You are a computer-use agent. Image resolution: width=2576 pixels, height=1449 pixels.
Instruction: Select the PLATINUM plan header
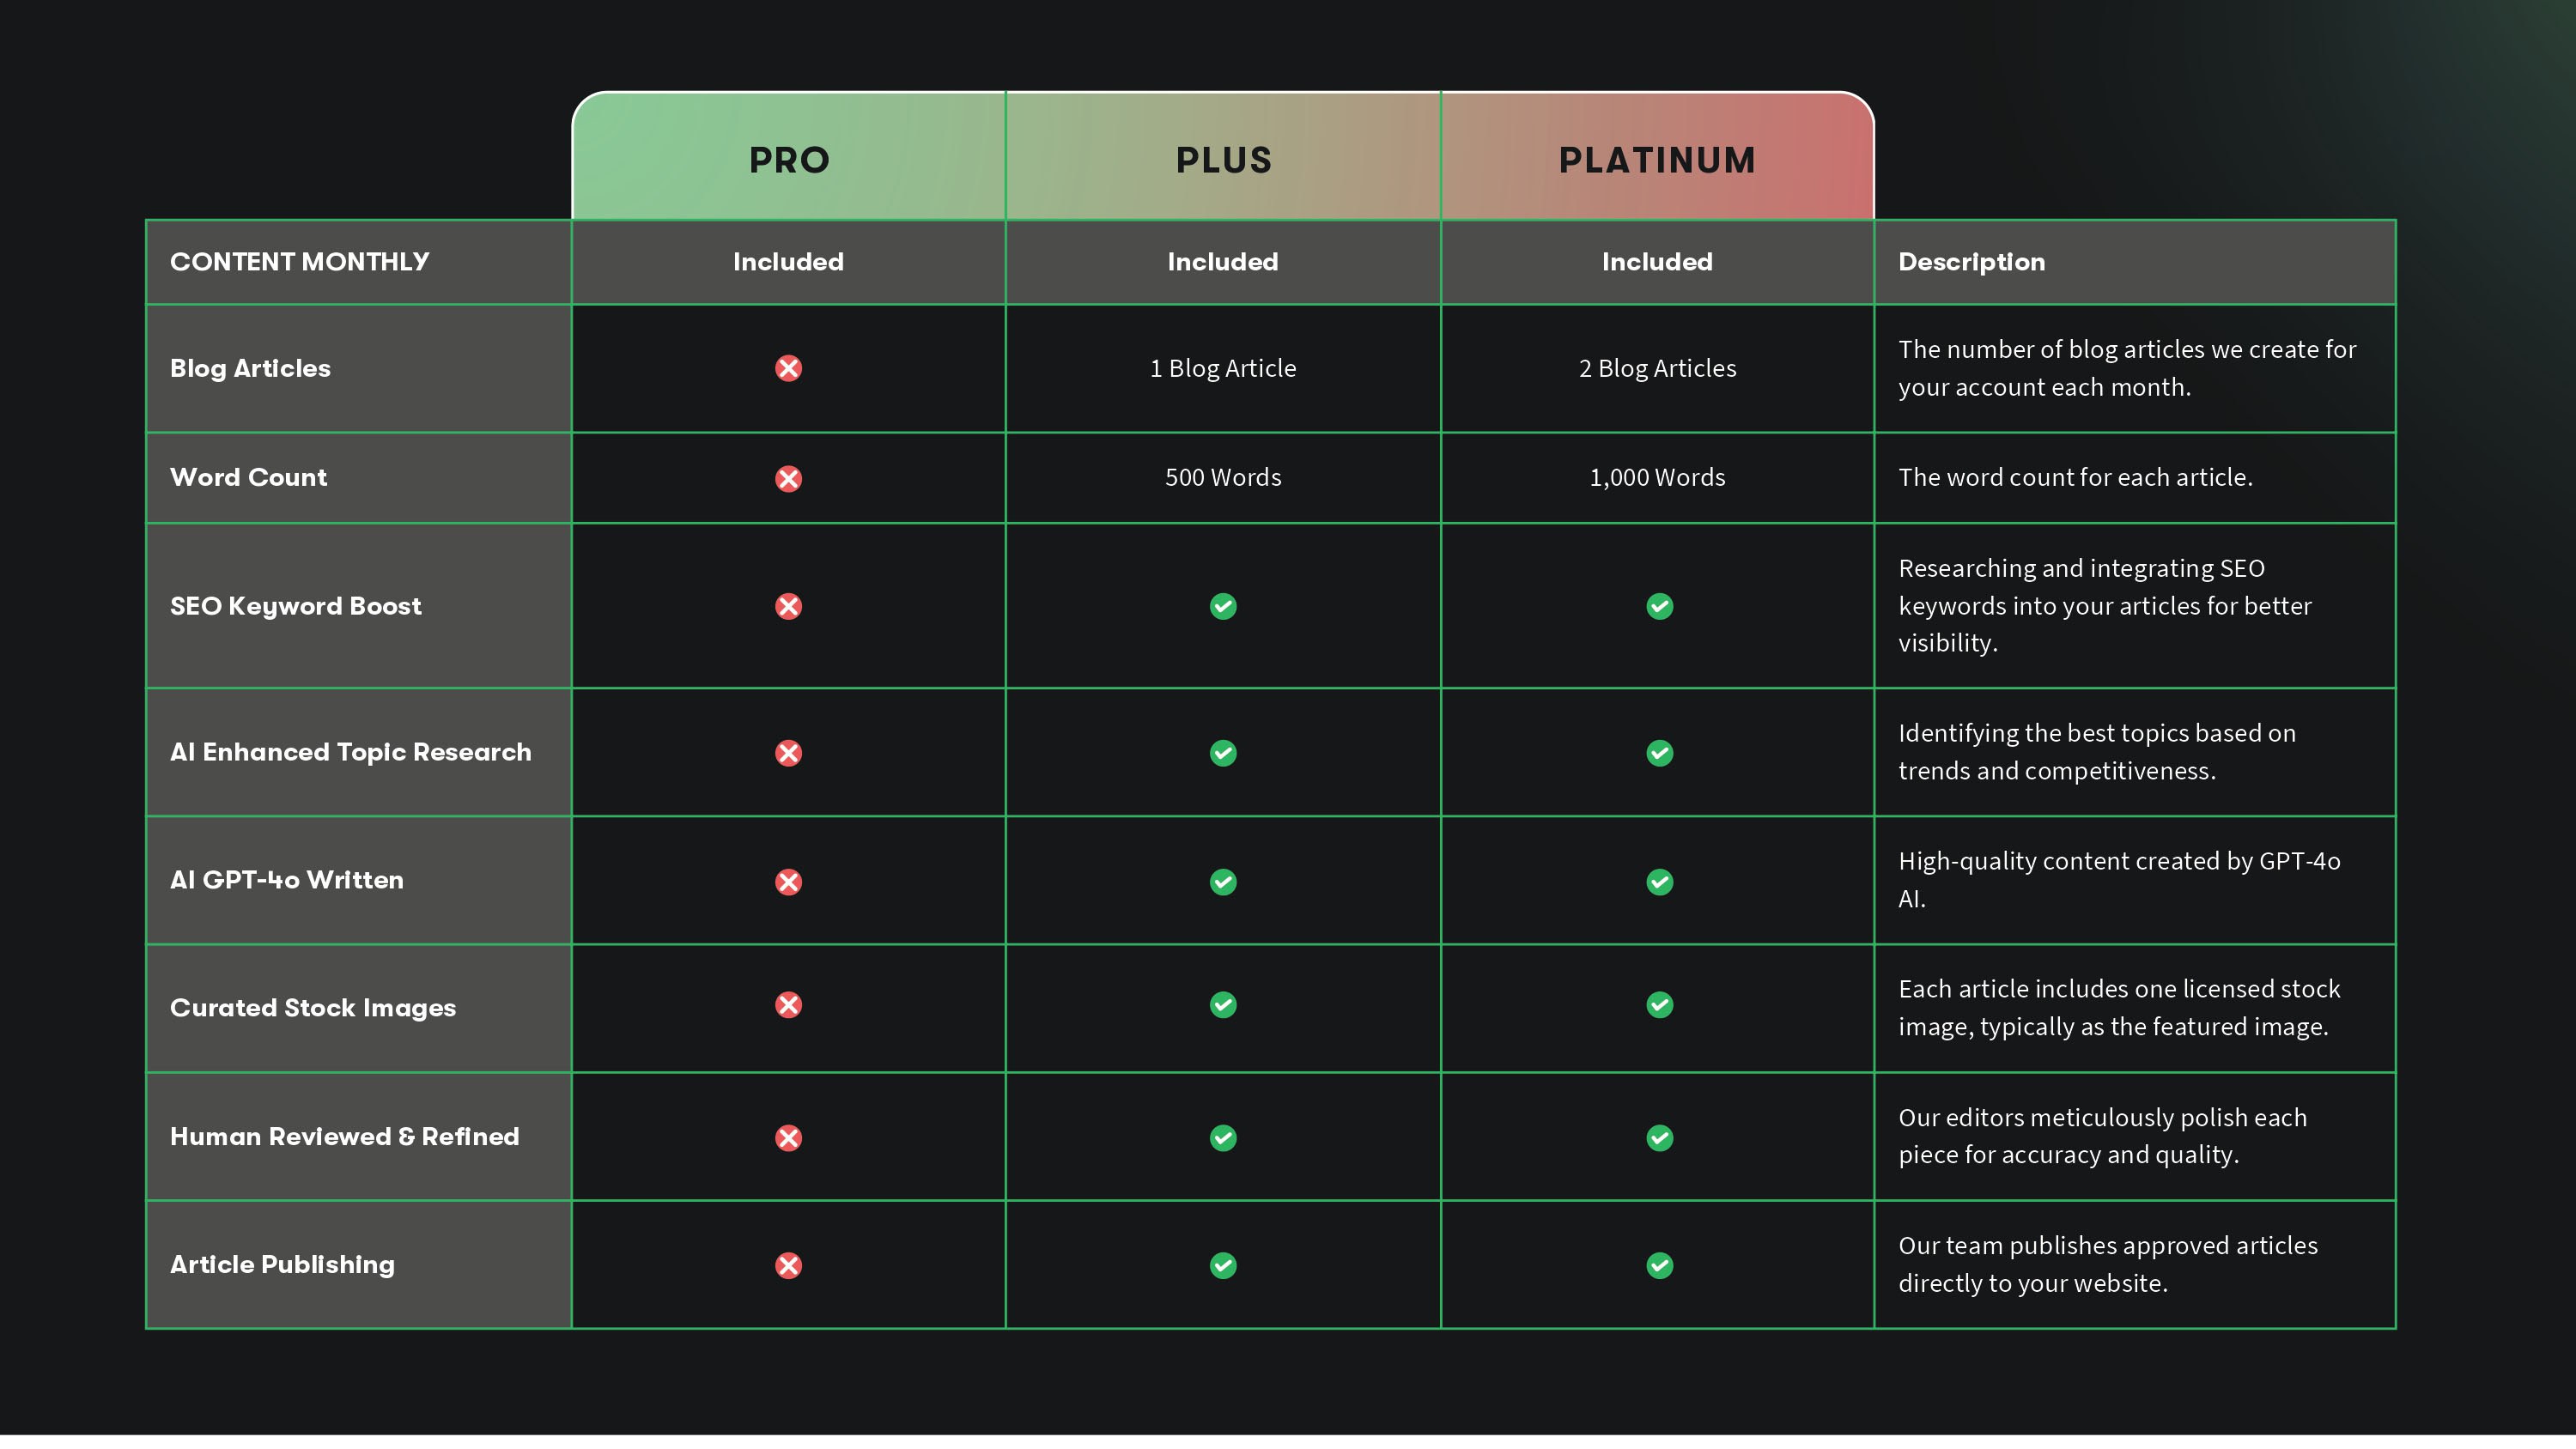pos(1657,160)
